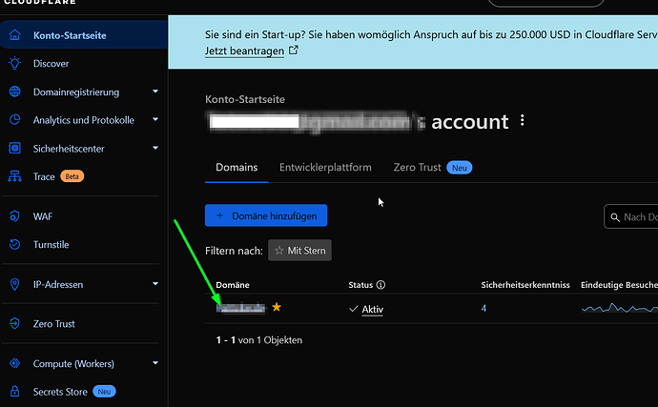The height and width of the screenshot is (407, 658).
Task: Click the Compute (Workers) diamond icon
Action: pyautogui.click(x=14, y=363)
